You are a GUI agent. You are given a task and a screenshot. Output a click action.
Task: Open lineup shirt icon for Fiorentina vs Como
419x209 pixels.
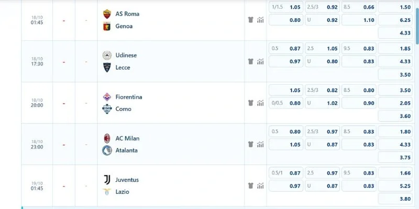point(250,102)
